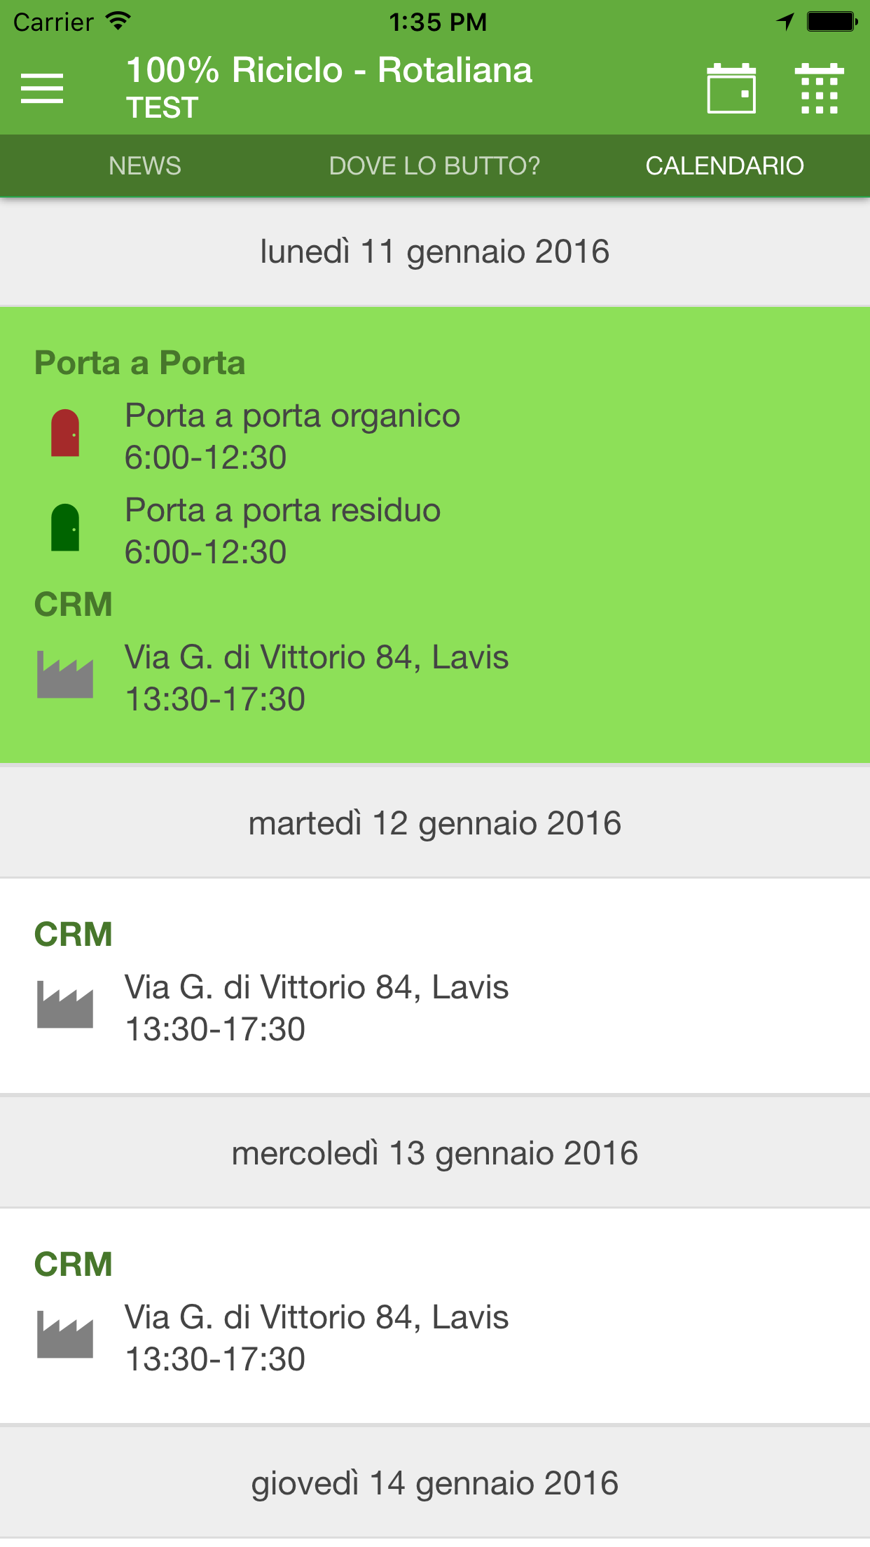Switch to the NEWS tab
The image size is (870, 1547).
(x=145, y=166)
